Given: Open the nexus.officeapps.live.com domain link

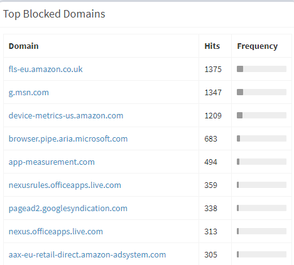Looking at the screenshot, I should pyautogui.click(x=56, y=231).
